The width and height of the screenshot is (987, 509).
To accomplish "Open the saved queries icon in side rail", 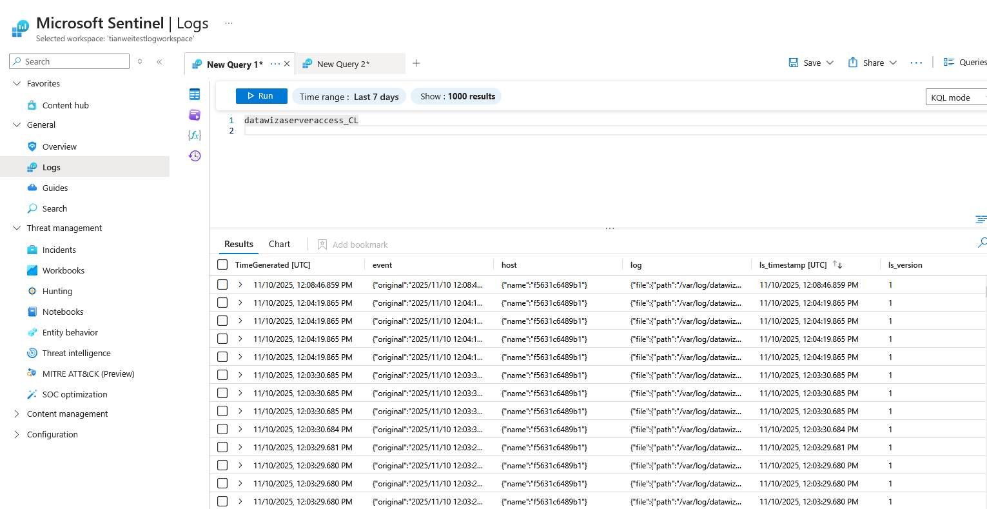I will point(195,115).
